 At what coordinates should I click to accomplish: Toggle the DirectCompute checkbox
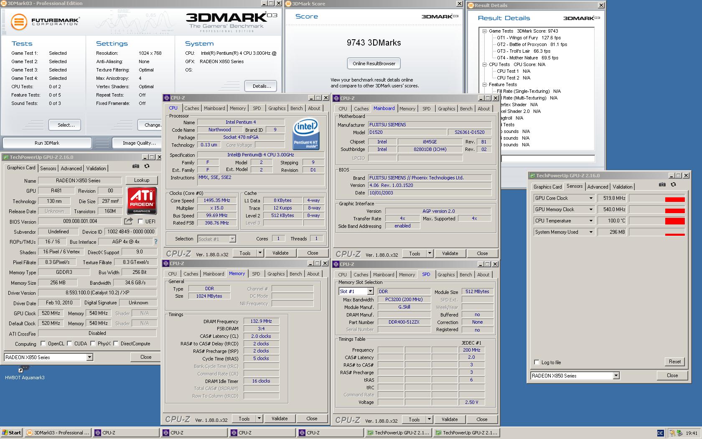116,344
